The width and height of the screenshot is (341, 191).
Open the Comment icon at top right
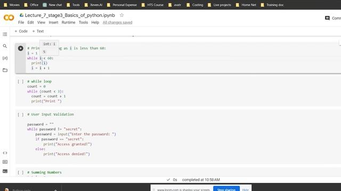coord(327,18)
